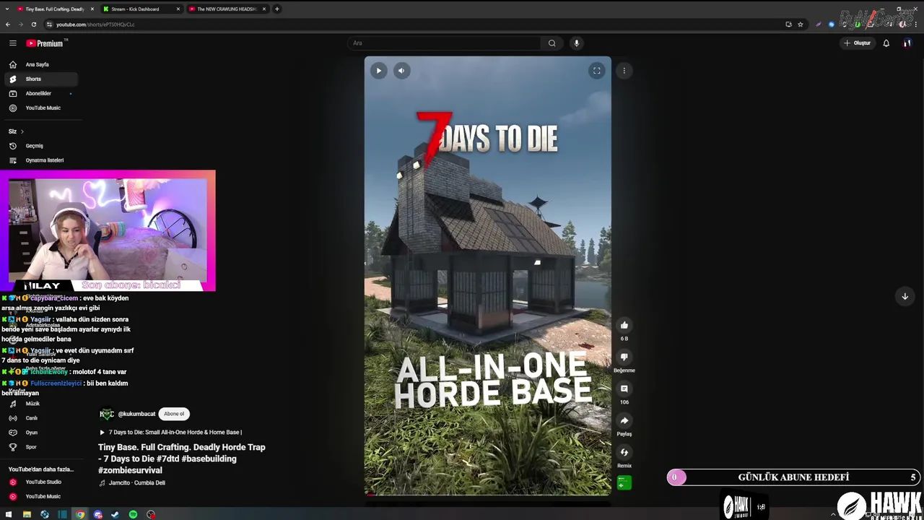Reload the current page
This screenshot has width=924, height=520.
tap(33, 25)
